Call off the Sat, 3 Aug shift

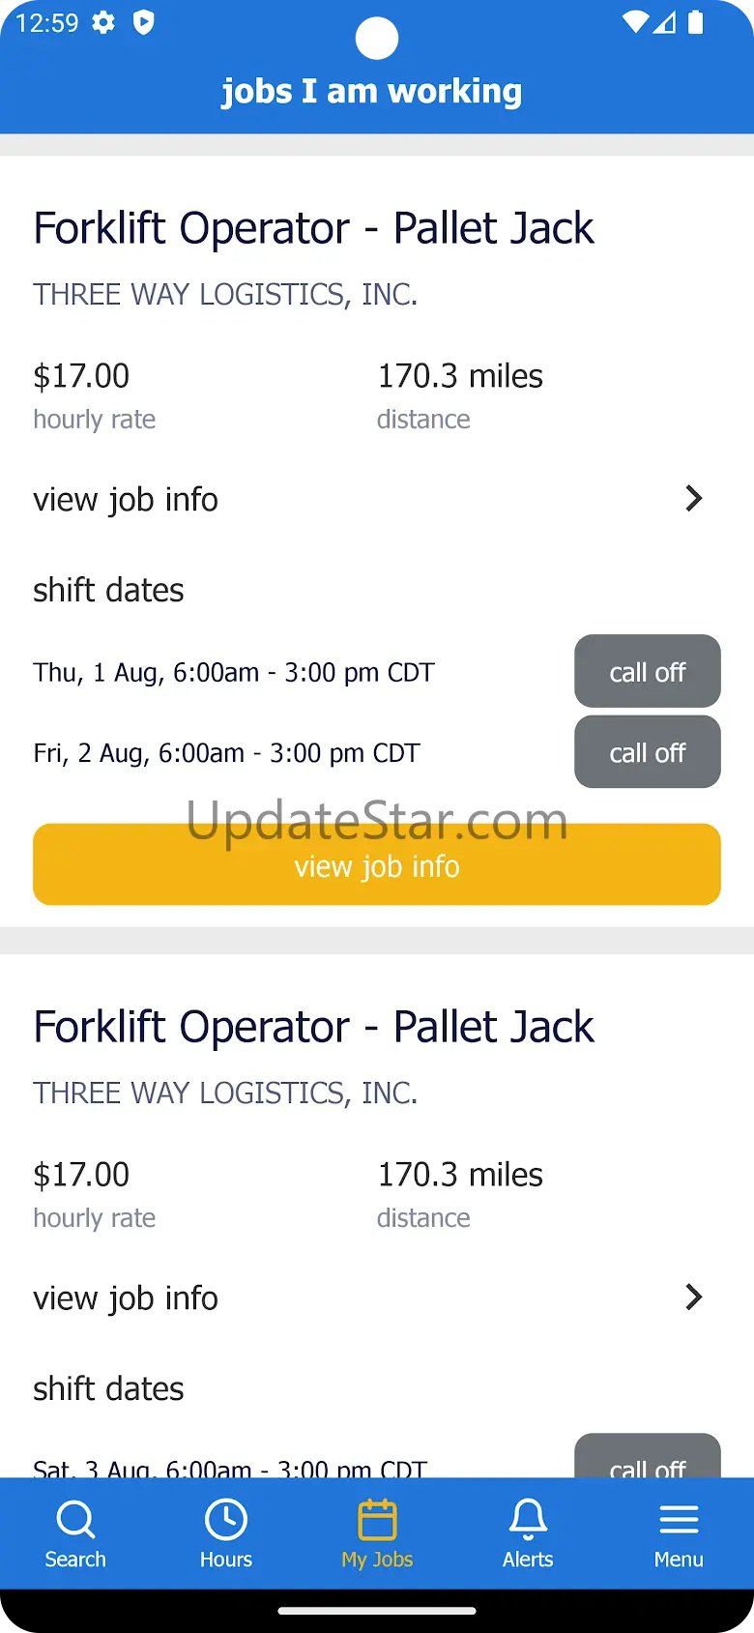pyautogui.click(x=647, y=1462)
